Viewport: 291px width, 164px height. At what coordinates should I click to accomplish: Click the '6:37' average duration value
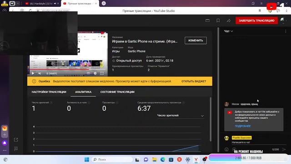coord(144,108)
